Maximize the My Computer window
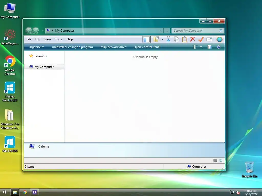This screenshot has width=262, height=196. point(210,21)
